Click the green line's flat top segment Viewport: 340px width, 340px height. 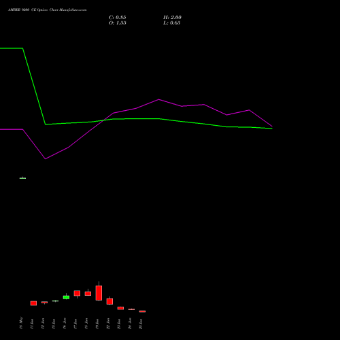pos(12,48)
